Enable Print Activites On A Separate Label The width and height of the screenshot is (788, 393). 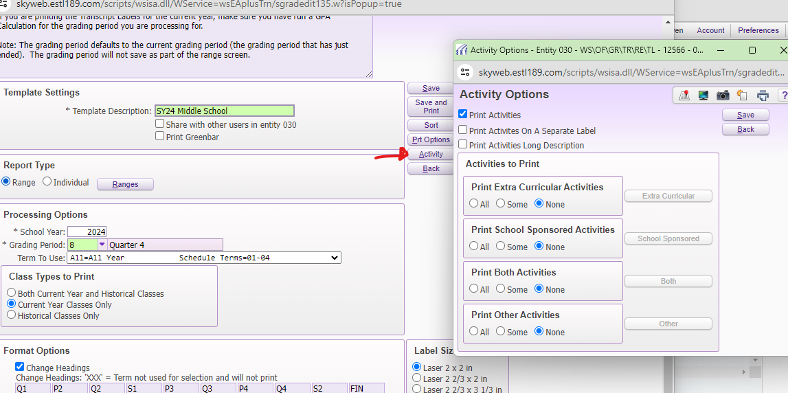pos(463,130)
